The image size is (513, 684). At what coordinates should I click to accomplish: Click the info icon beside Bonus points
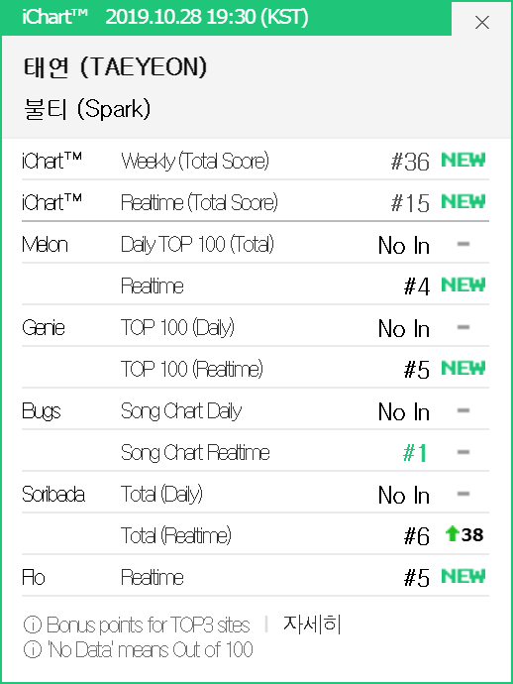coord(33,625)
